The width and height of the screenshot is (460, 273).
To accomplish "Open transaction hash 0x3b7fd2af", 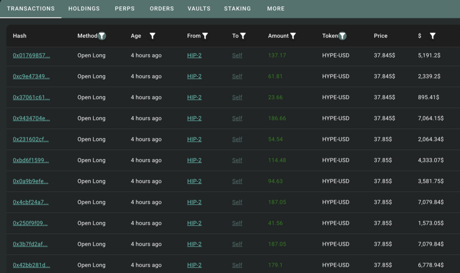I will click(30, 244).
